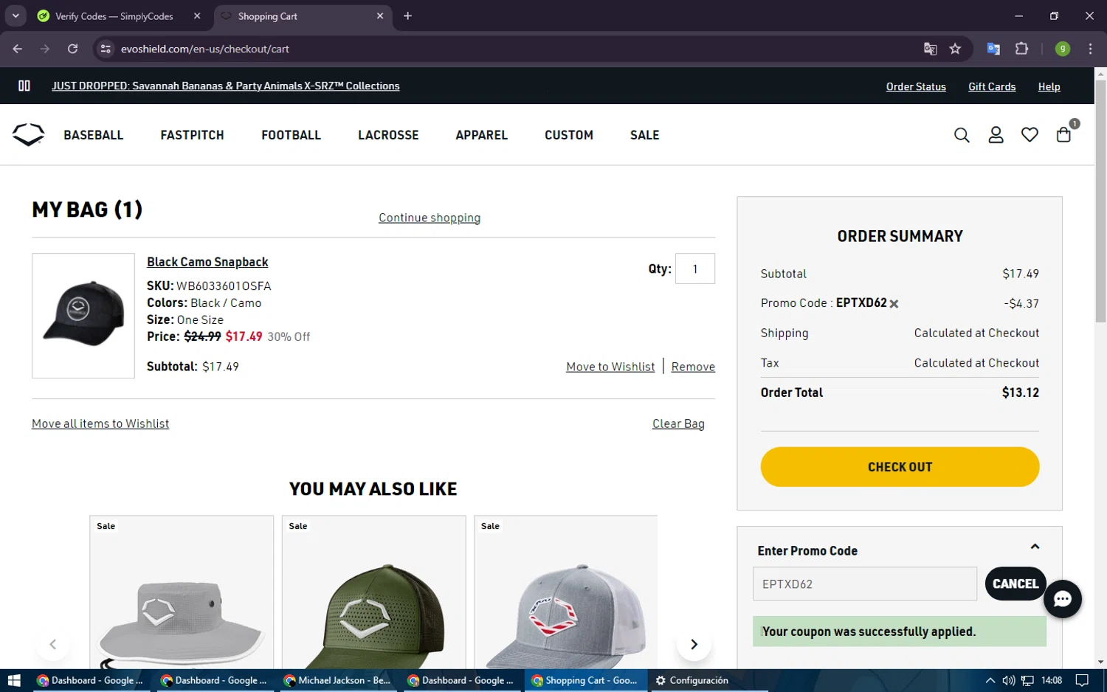This screenshot has width=1107, height=692.
Task: Open the LACROSSE menu
Action: (x=388, y=135)
